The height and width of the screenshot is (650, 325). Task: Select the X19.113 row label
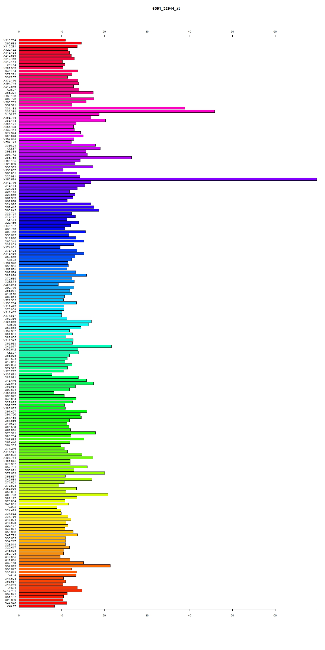coord(11,186)
